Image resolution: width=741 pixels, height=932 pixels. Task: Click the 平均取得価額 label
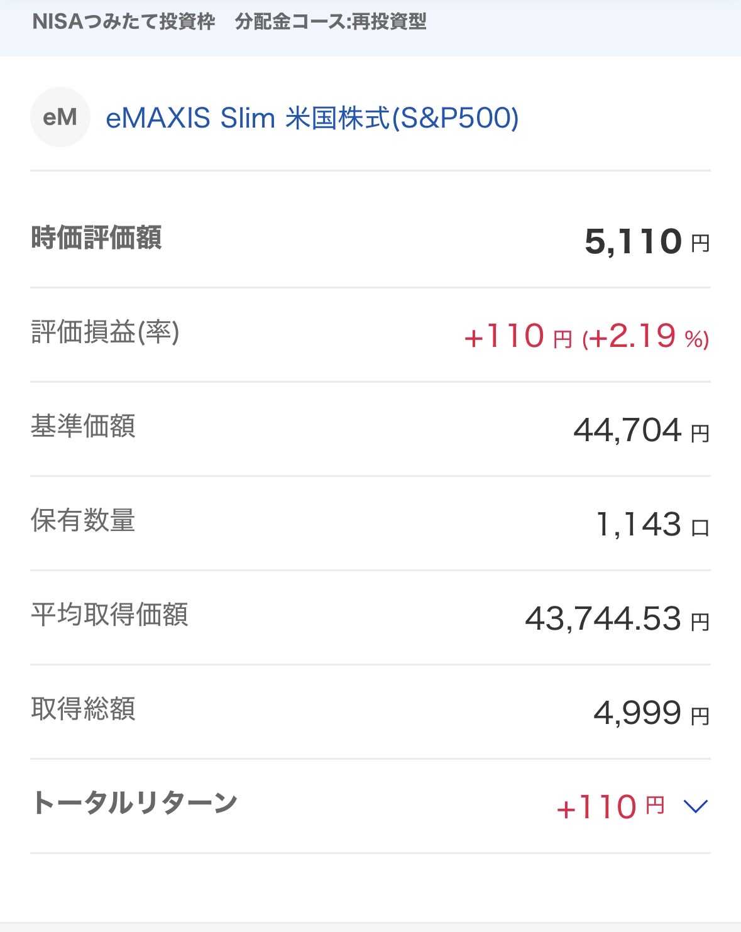tap(109, 615)
